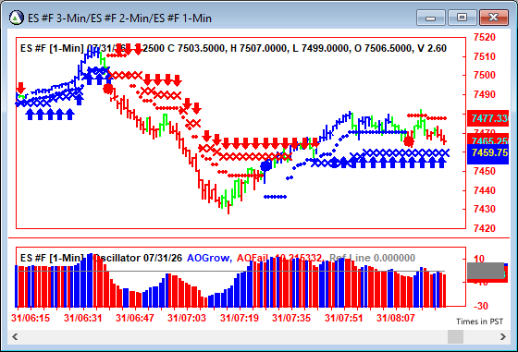
Task: Click the 7440 price axis label
Action: point(485,190)
